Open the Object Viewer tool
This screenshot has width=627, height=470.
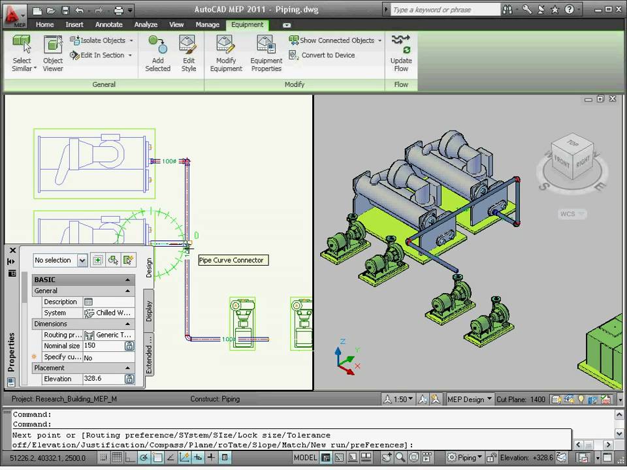pos(53,54)
